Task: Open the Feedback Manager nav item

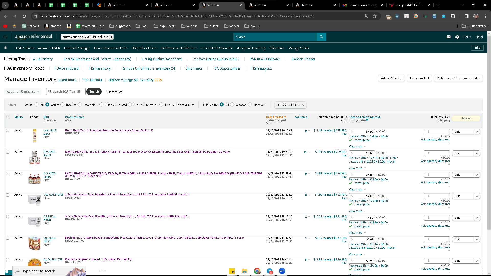Action: click(77, 48)
